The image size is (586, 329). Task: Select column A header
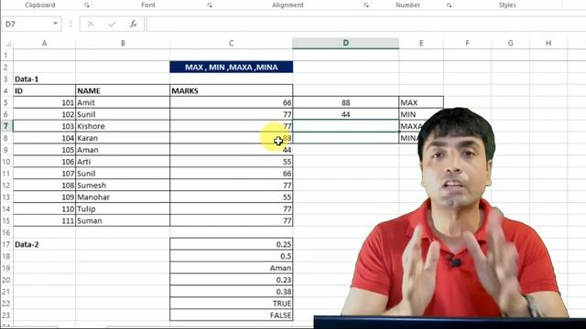click(45, 43)
